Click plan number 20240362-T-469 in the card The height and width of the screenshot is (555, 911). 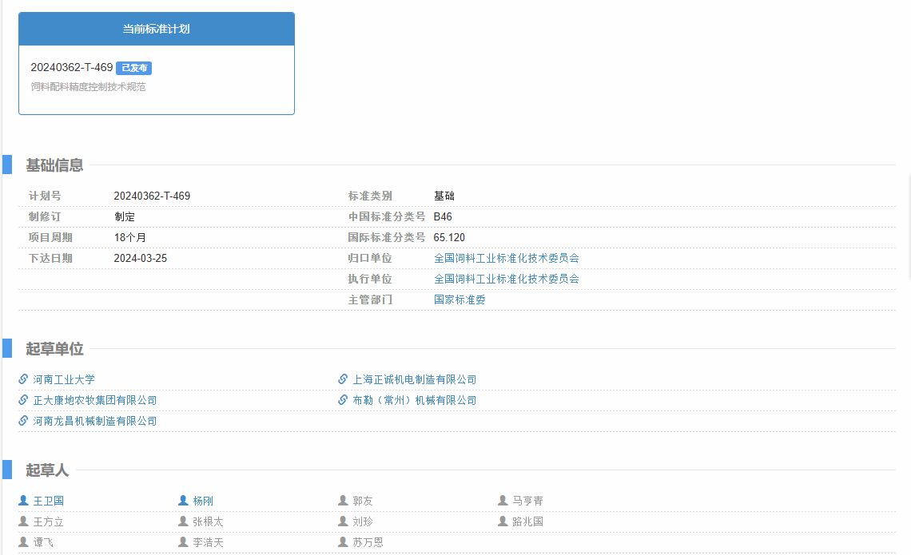point(71,68)
